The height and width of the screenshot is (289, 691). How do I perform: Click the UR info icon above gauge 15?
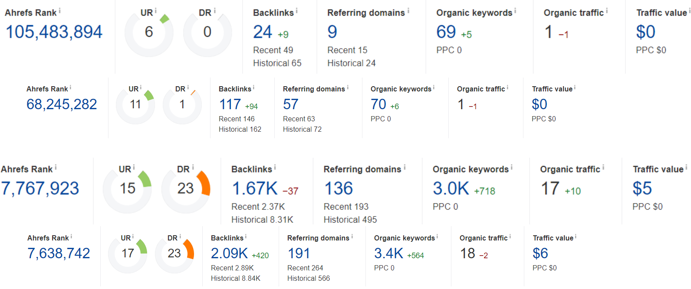(x=134, y=167)
